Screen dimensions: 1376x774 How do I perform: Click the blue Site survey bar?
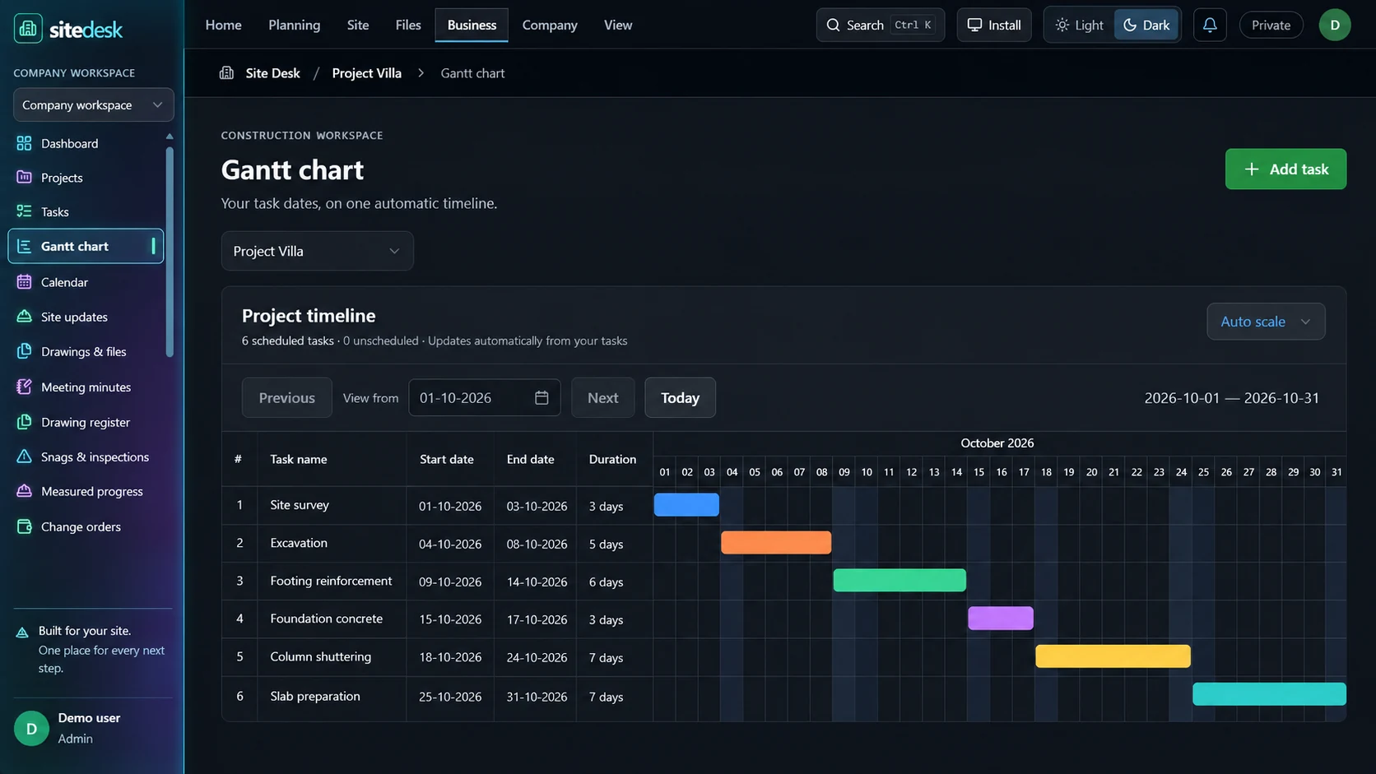click(686, 504)
